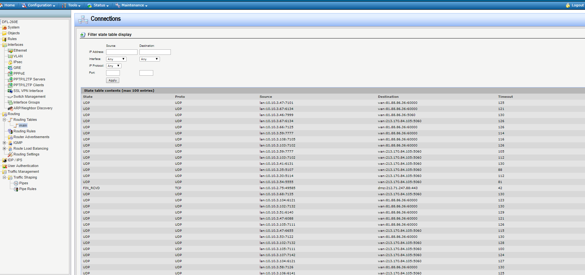Click the timeout value 88

click(500, 170)
